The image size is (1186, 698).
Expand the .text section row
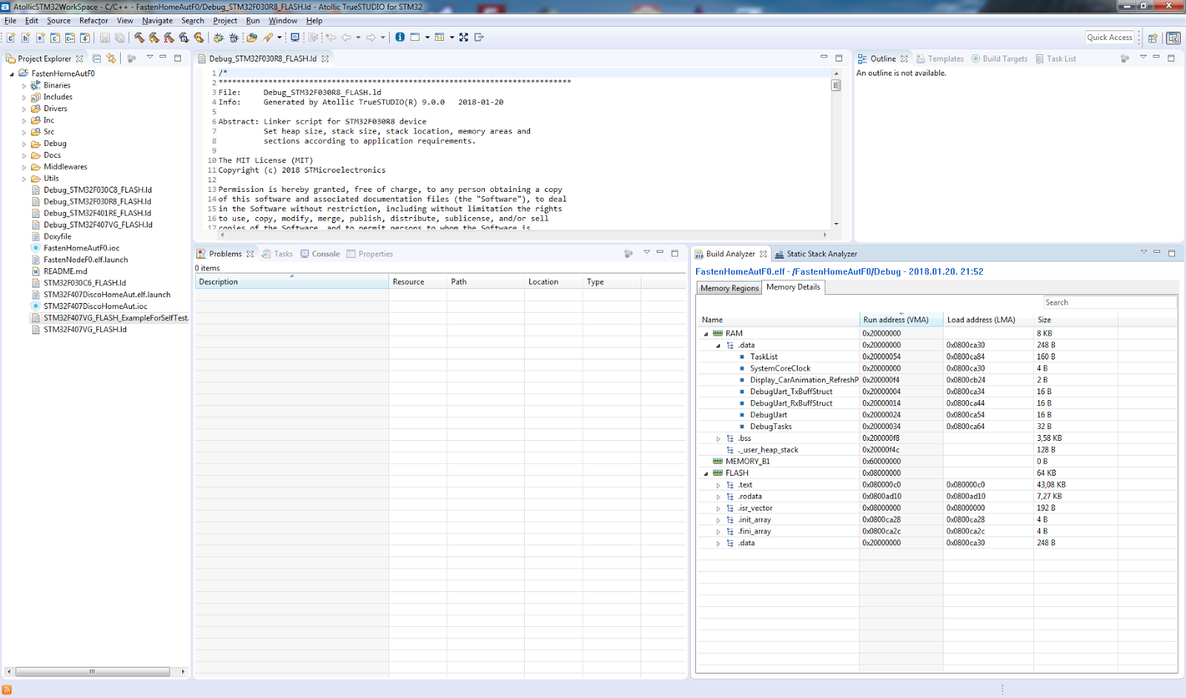718,485
